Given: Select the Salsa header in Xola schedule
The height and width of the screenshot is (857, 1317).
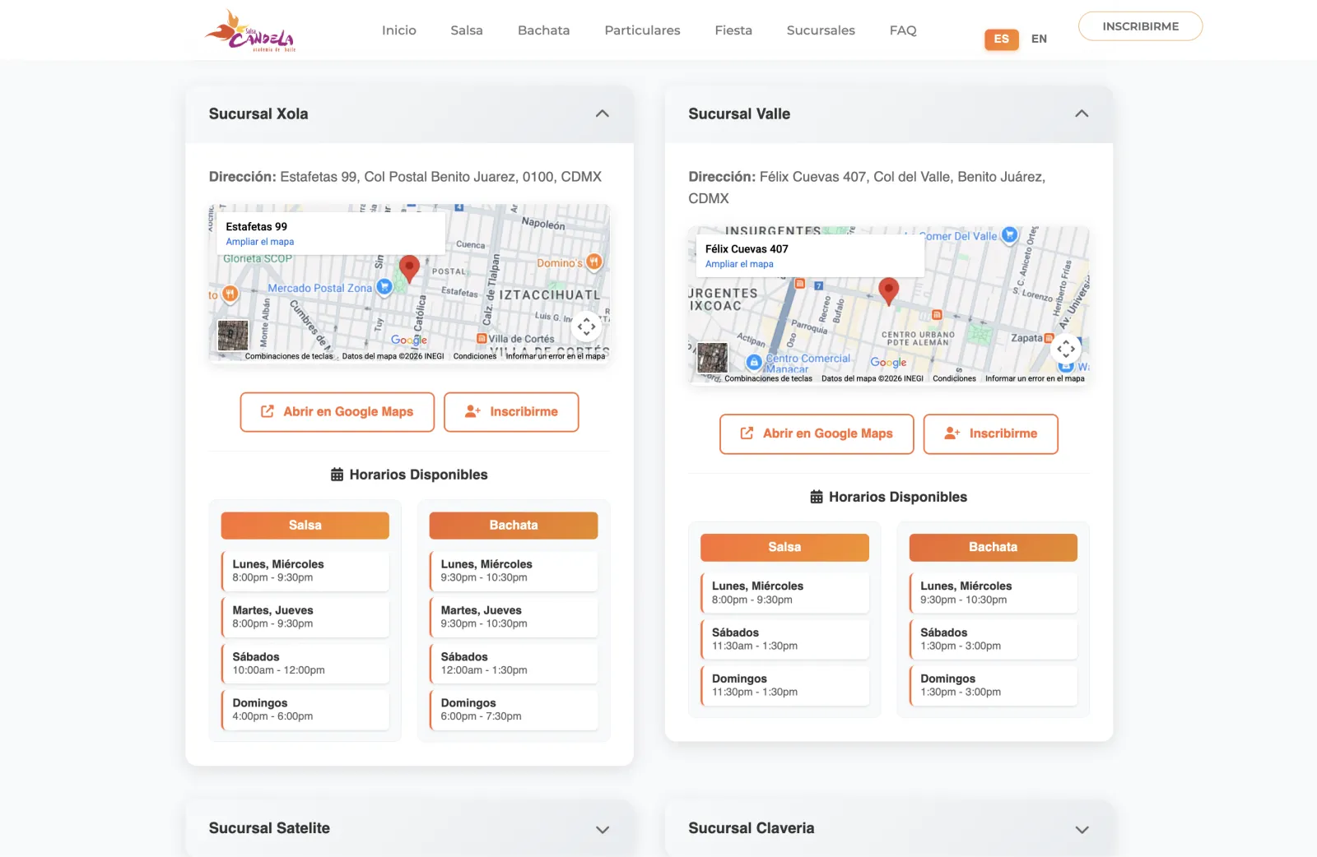Looking at the screenshot, I should (x=305, y=526).
